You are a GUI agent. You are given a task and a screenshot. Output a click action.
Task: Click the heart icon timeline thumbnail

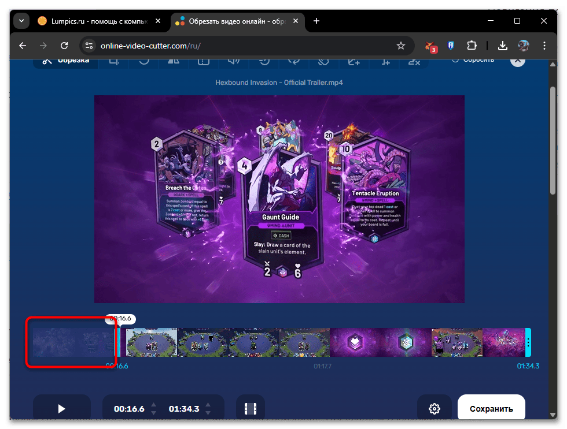355,342
